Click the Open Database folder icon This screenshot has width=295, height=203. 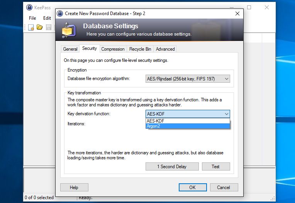tap(39, 27)
